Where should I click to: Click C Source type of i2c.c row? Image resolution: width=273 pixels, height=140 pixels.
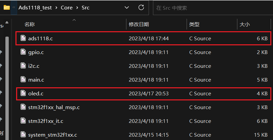coord(200,66)
